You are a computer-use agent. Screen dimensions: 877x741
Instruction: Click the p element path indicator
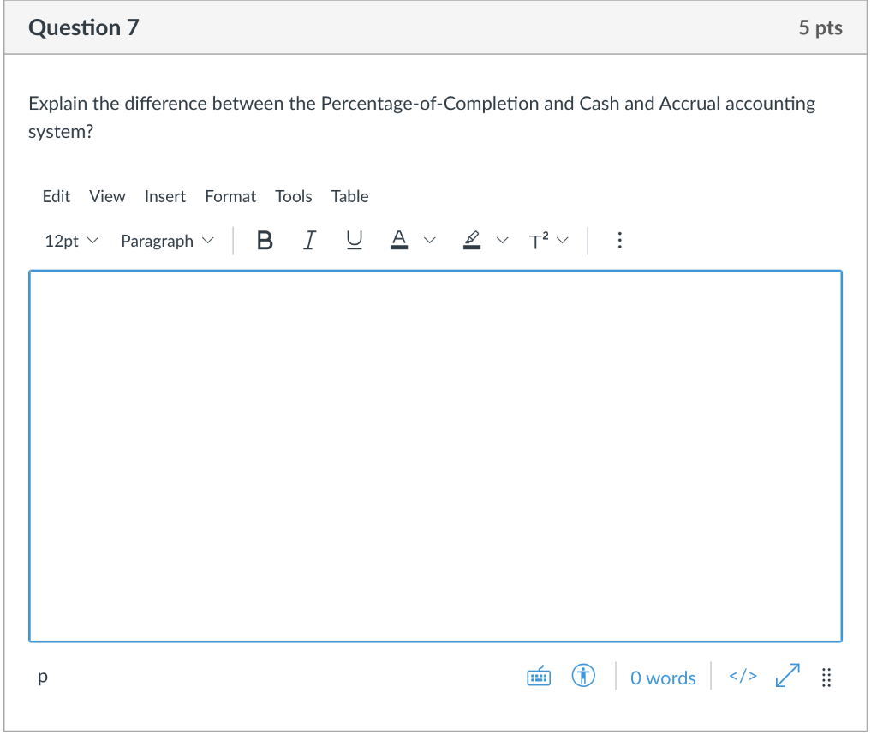(43, 677)
